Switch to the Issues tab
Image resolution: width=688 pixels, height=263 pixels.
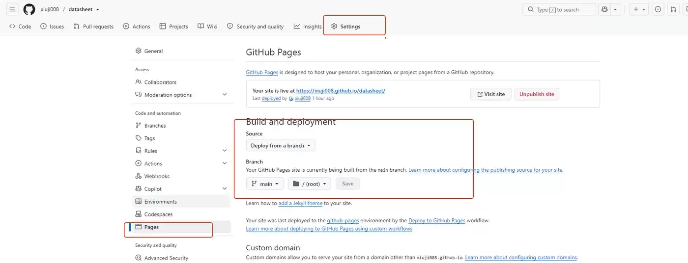coord(52,26)
